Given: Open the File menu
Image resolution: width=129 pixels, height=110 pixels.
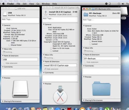Looking at the screenshot, I should (18, 4).
